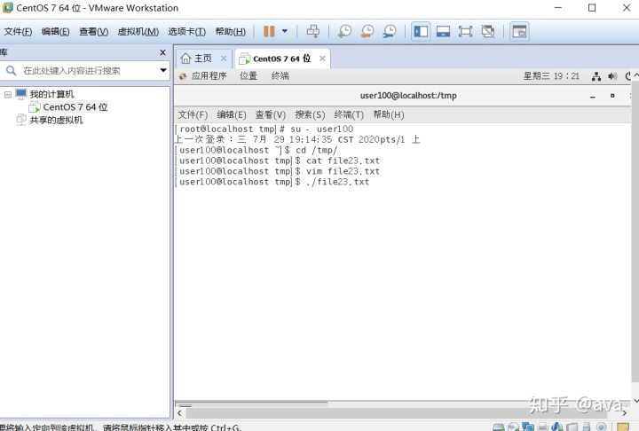Viewport: 639px width, 431px height.
Task: Select 我的计算机 in the library tree
Action: pos(51,94)
